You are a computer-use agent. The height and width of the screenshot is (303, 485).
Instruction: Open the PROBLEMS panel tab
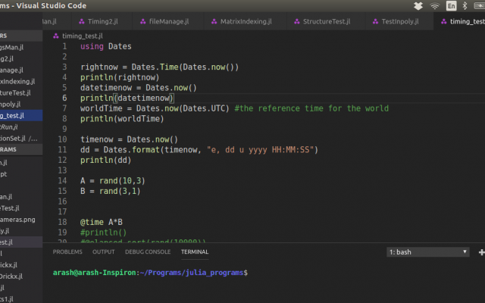[67, 251]
